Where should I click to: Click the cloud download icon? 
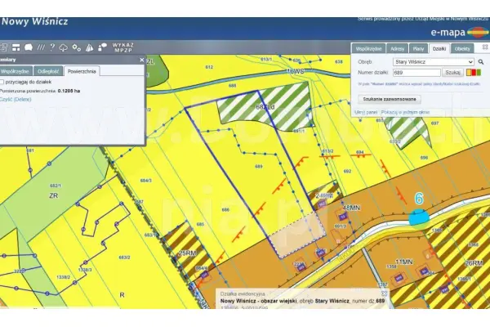pyautogui.click(x=64, y=47)
